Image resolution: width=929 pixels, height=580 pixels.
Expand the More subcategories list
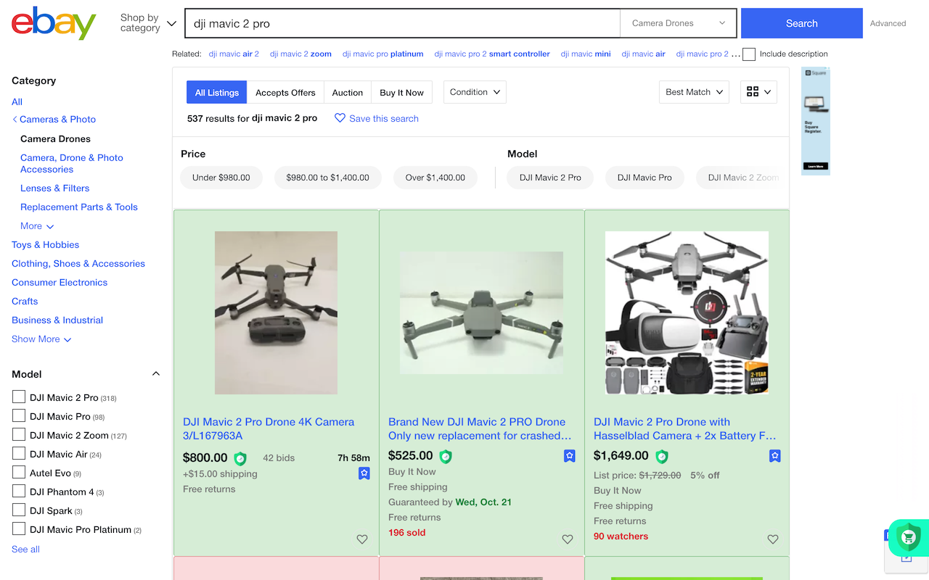pos(37,226)
